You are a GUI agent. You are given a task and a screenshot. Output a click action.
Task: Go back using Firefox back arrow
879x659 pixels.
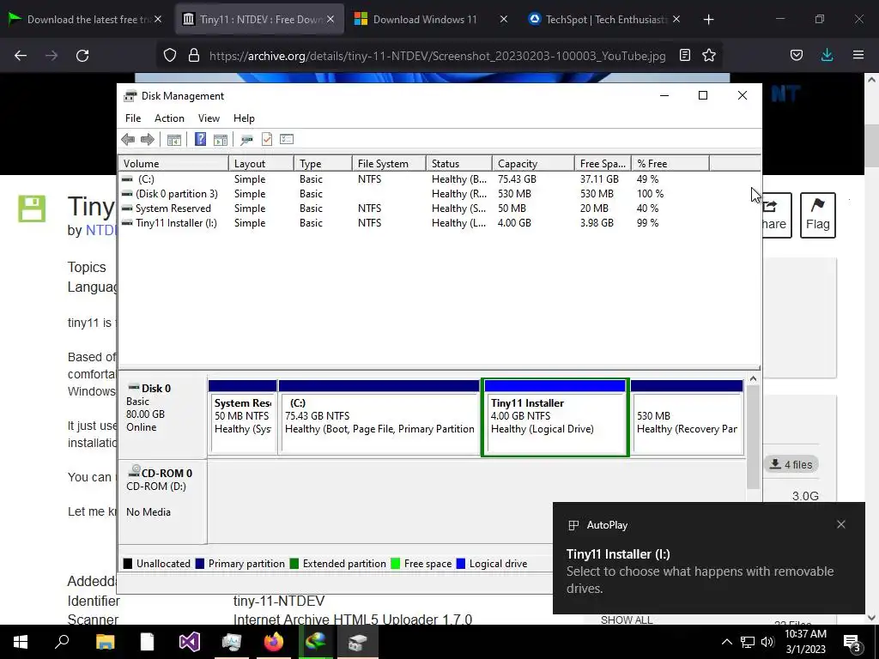21,56
